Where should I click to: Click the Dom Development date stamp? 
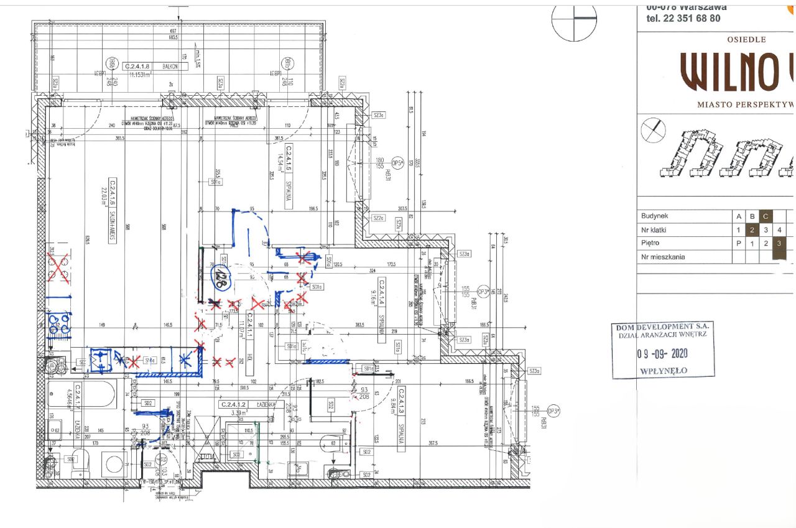(x=663, y=350)
